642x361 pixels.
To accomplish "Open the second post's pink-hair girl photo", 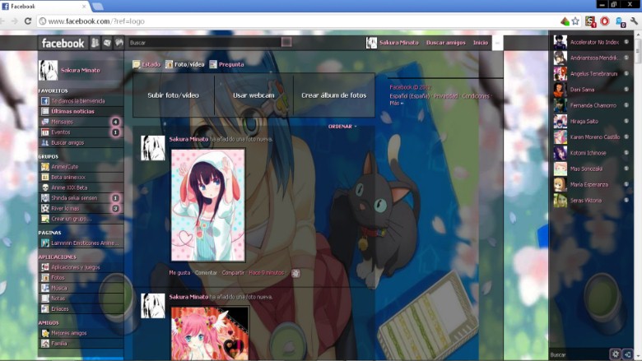I will click(x=209, y=333).
